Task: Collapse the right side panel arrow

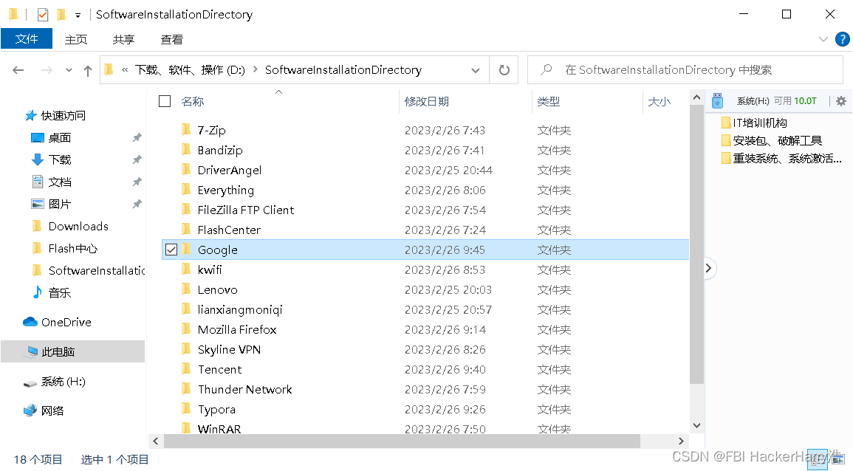Action: (x=708, y=268)
